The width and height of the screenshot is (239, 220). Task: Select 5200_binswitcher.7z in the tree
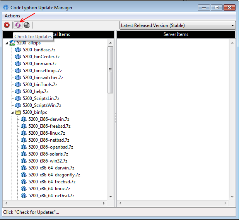[43, 78]
